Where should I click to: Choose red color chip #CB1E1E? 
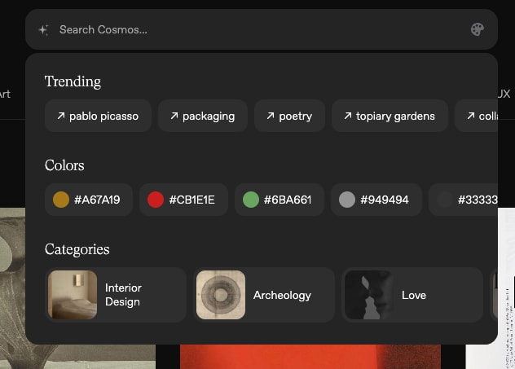(x=183, y=200)
